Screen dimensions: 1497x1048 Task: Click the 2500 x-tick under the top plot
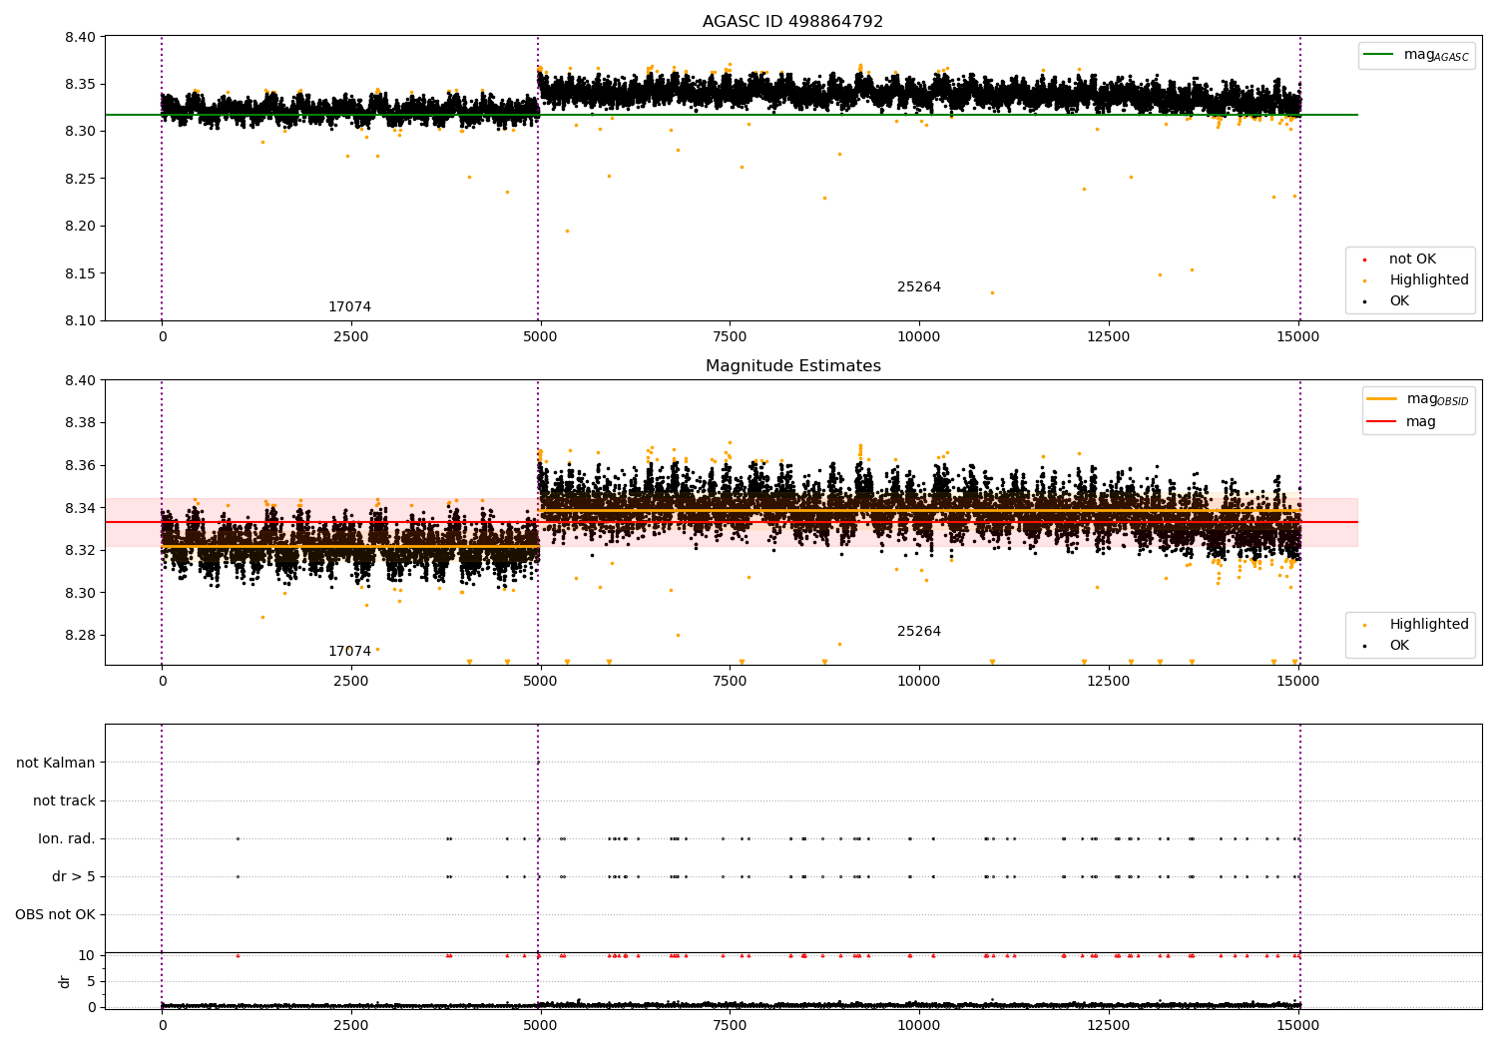tap(350, 337)
